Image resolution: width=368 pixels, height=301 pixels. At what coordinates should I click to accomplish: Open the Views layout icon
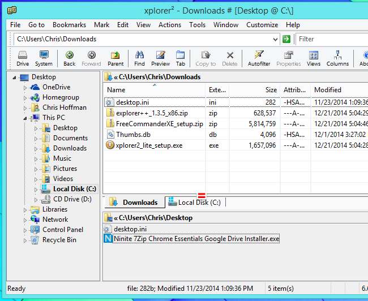[x=314, y=58]
